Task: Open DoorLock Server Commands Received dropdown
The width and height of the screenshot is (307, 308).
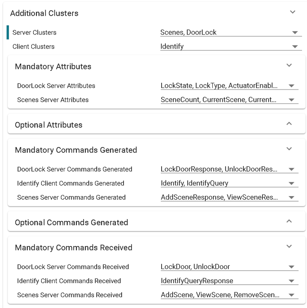Action: (291, 267)
